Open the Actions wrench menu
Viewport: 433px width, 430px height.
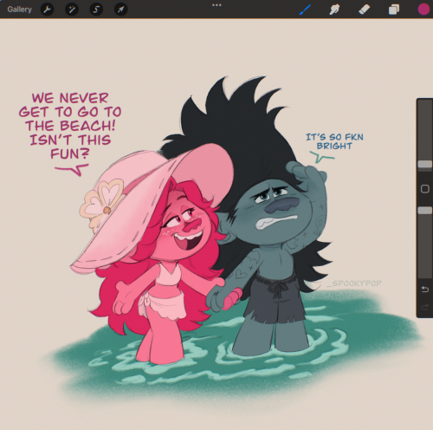(x=47, y=10)
